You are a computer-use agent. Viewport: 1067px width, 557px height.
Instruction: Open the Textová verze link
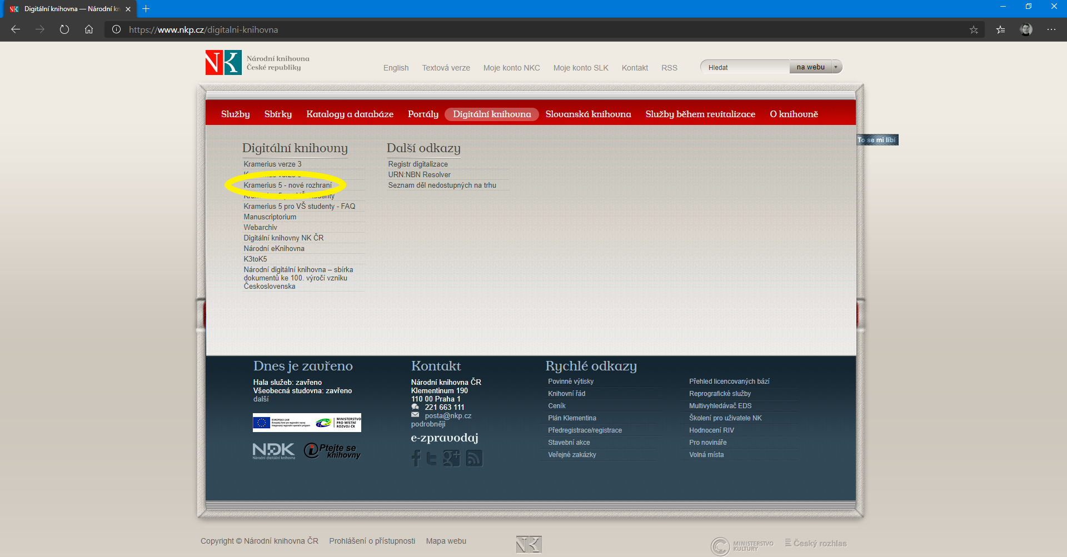coord(446,68)
